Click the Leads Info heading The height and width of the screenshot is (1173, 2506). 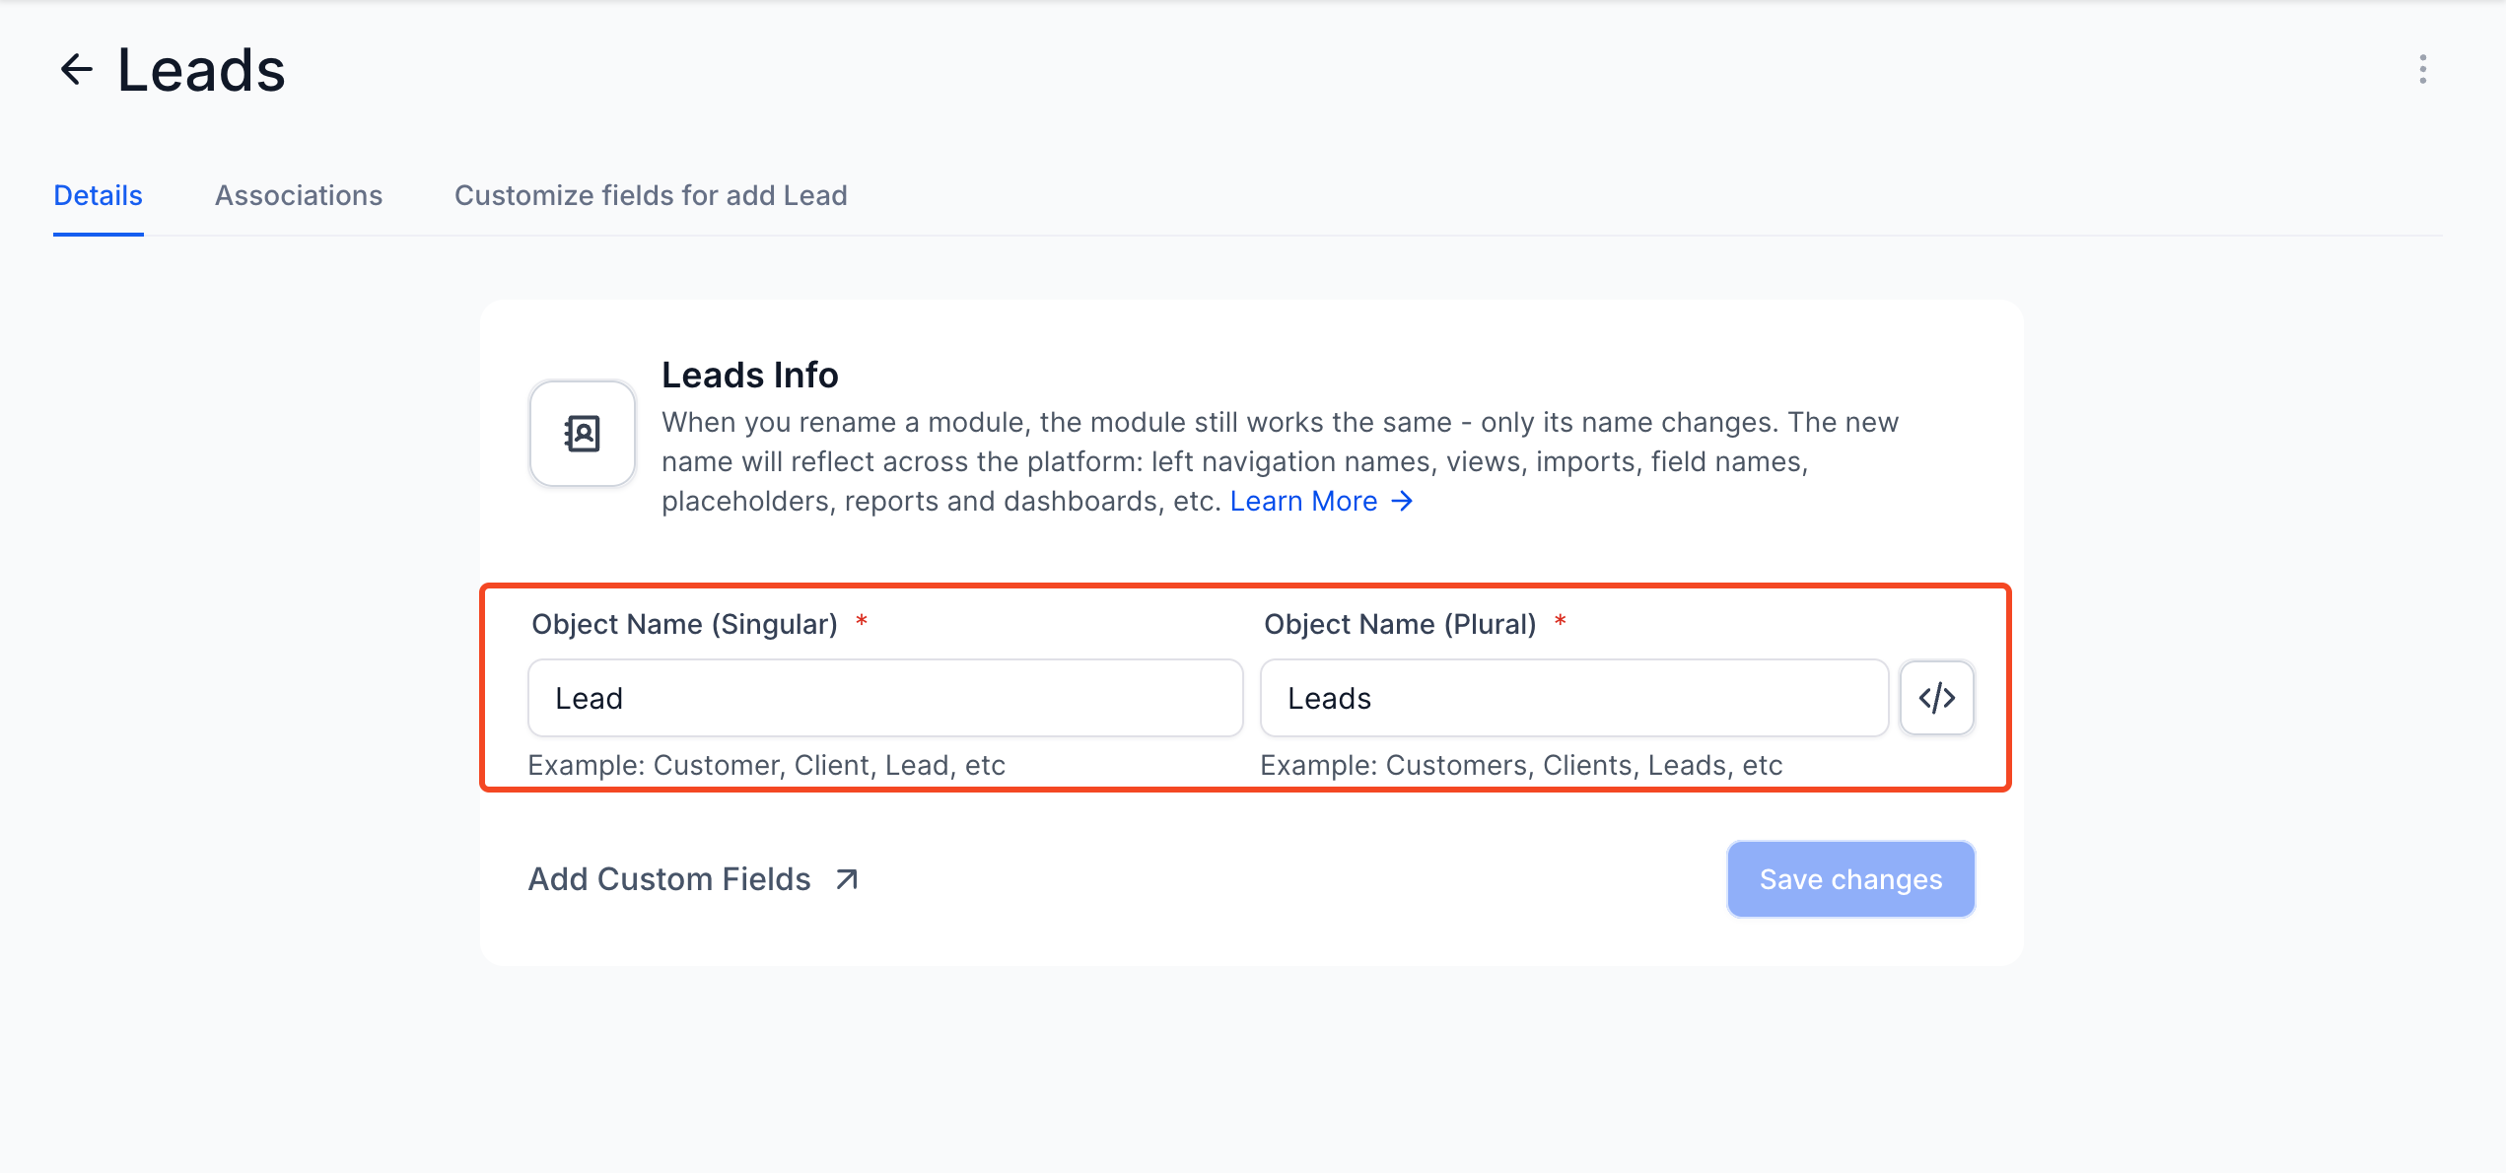749,375
